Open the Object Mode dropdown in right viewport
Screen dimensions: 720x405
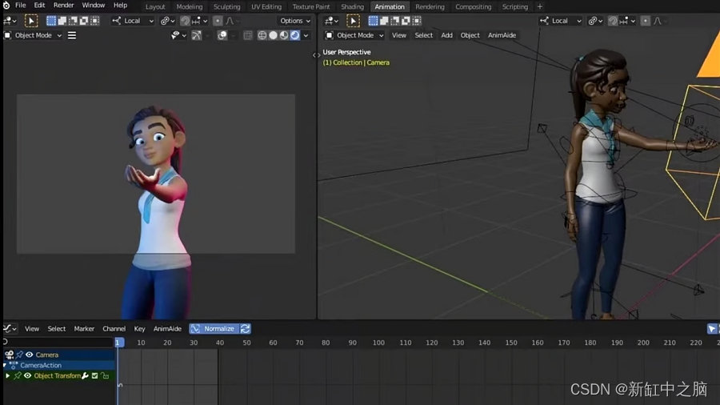[x=354, y=35]
